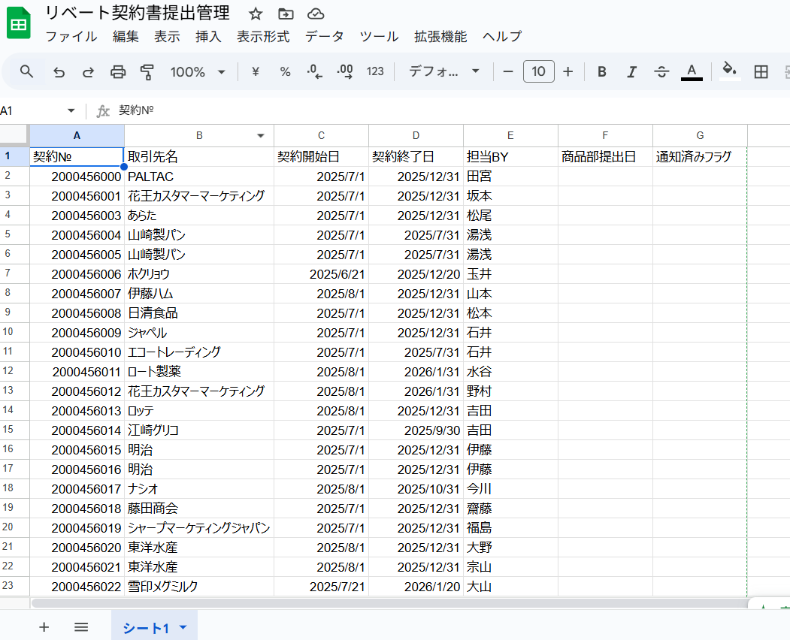790x640 pixels.
Task: Format as yen currency
Action: tap(256, 72)
